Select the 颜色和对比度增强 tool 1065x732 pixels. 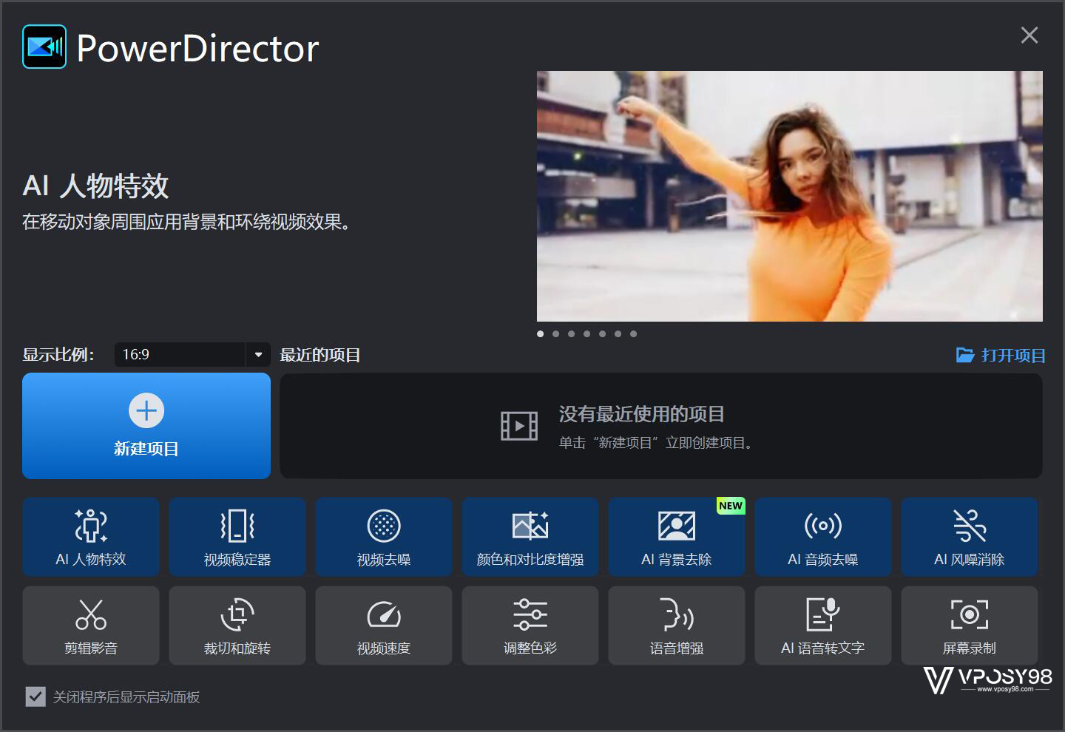coord(530,537)
